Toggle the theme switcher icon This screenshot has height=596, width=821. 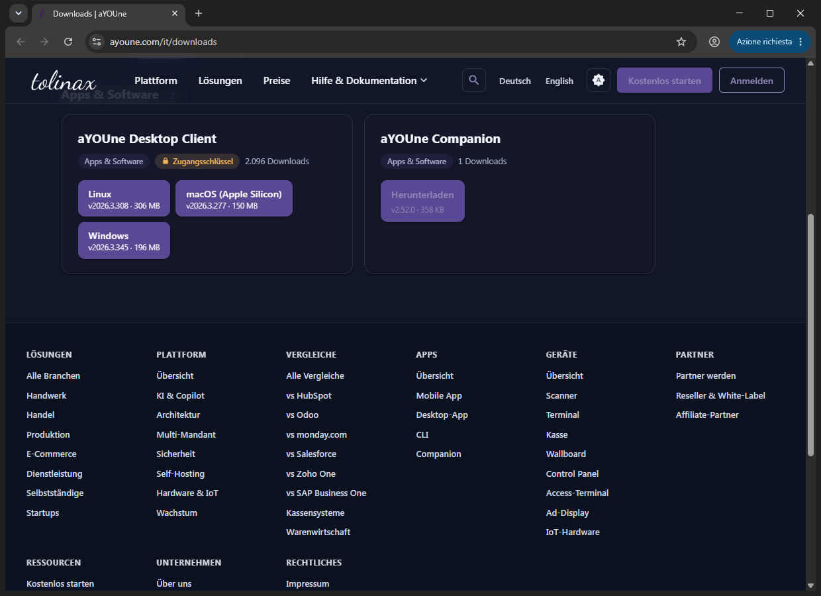point(599,80)
